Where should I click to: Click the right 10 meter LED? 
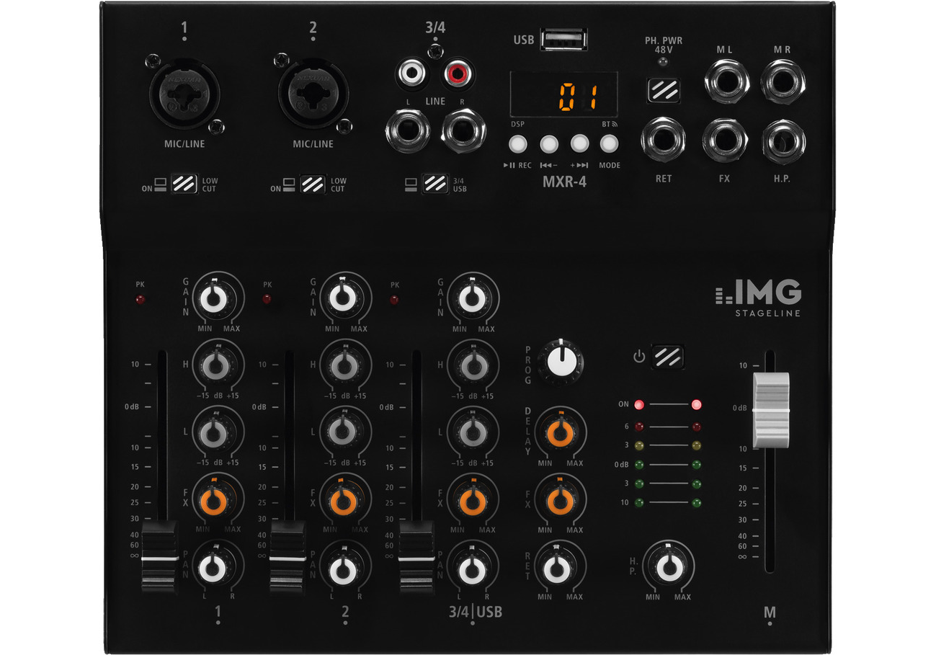click(x=696, y=503)
